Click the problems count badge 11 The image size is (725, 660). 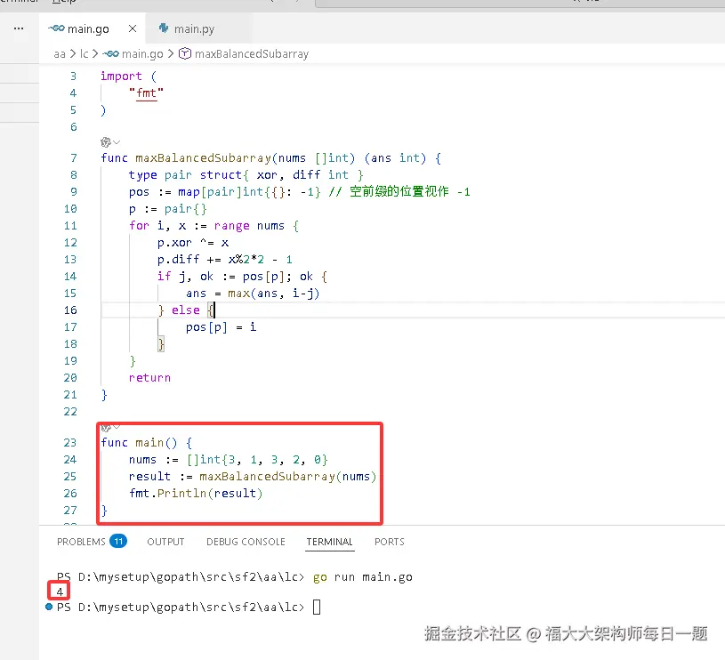click(118, 541)
